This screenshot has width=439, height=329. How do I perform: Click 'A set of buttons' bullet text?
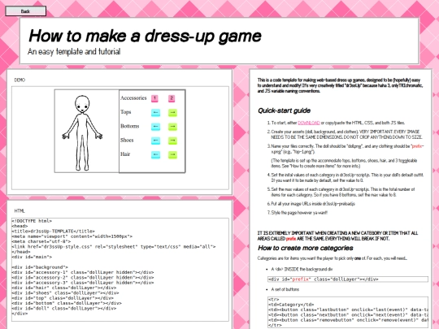click(285, 289)
